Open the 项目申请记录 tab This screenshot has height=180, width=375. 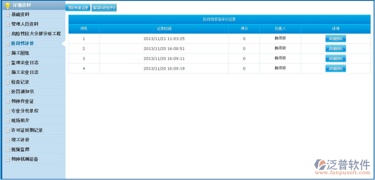pos(78,7)
